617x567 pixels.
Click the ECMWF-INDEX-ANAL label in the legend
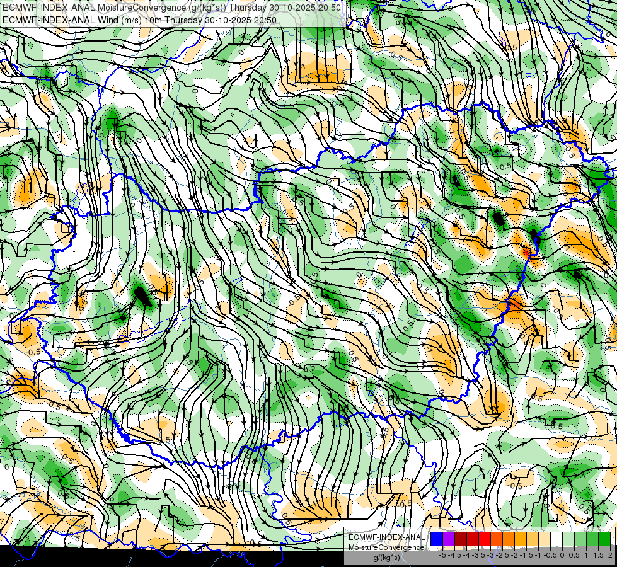pos(386,537)
